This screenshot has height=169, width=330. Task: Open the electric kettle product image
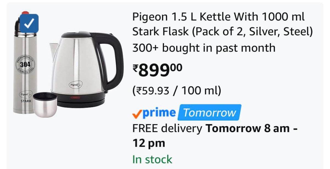[x=80, y=66]
